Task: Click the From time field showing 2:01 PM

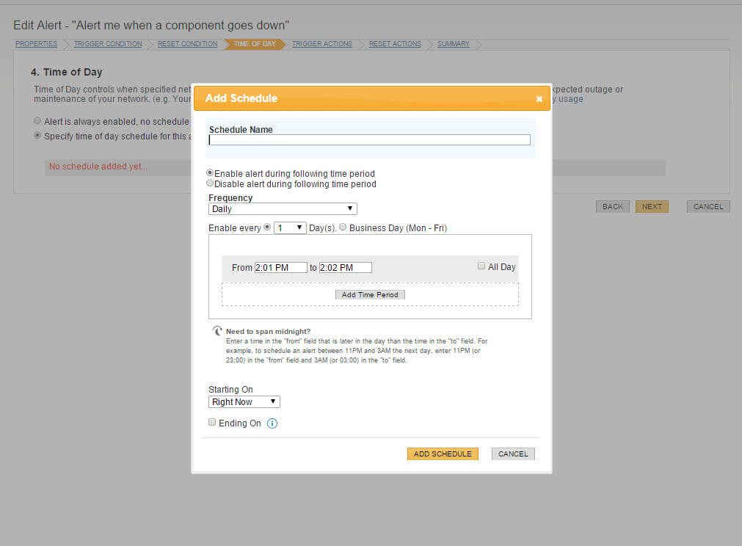Action: tap(281, 267)
